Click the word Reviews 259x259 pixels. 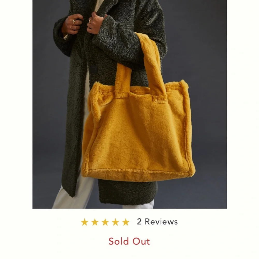(161, 222)
